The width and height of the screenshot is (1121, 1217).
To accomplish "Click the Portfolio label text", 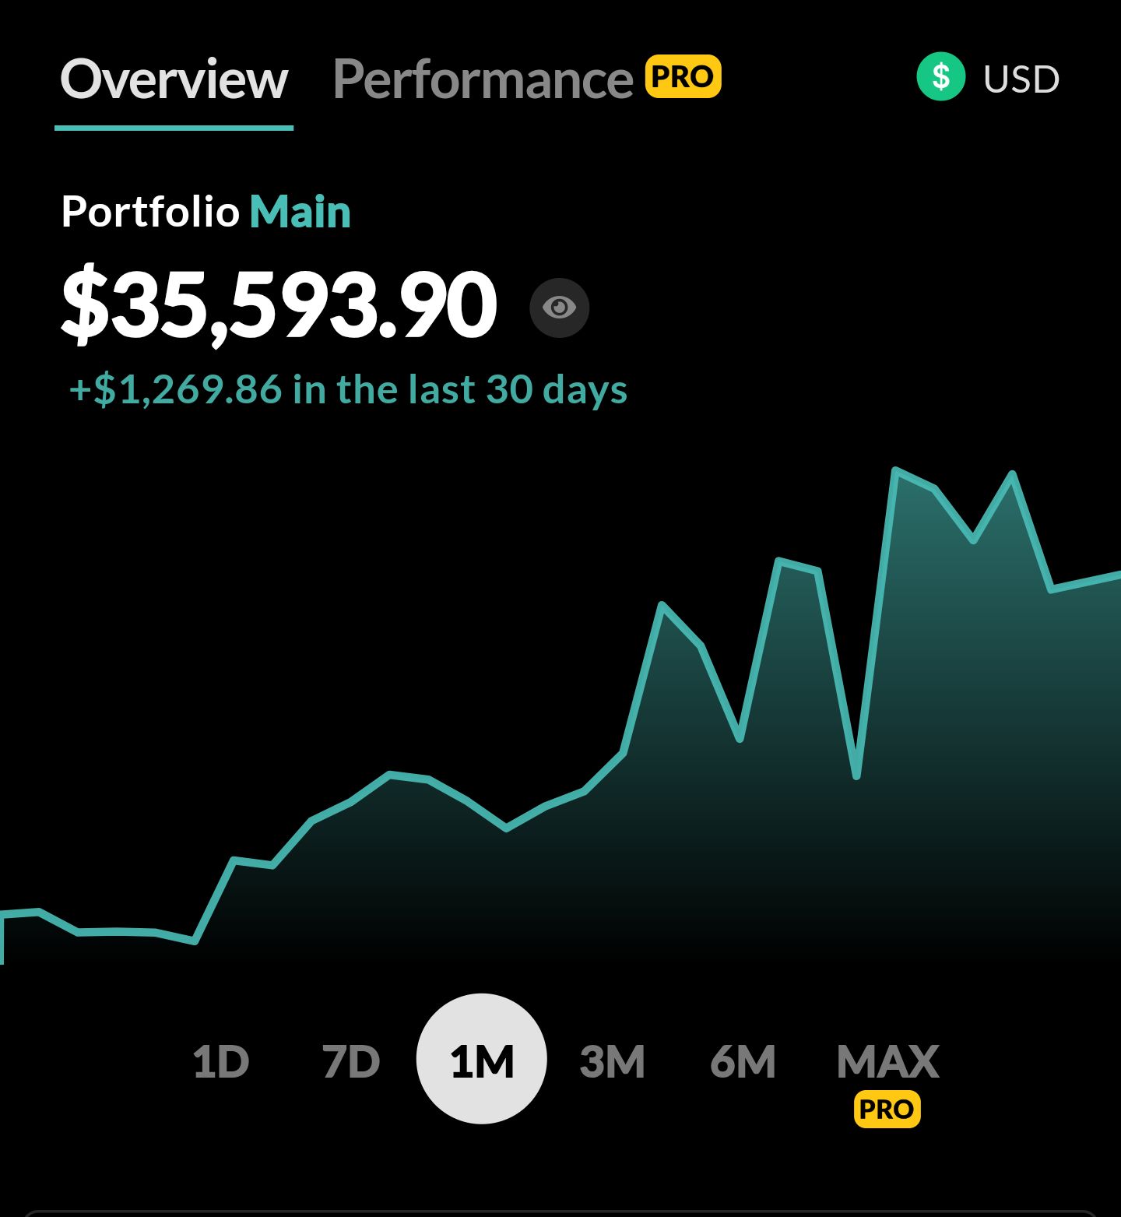I will 150,212.
